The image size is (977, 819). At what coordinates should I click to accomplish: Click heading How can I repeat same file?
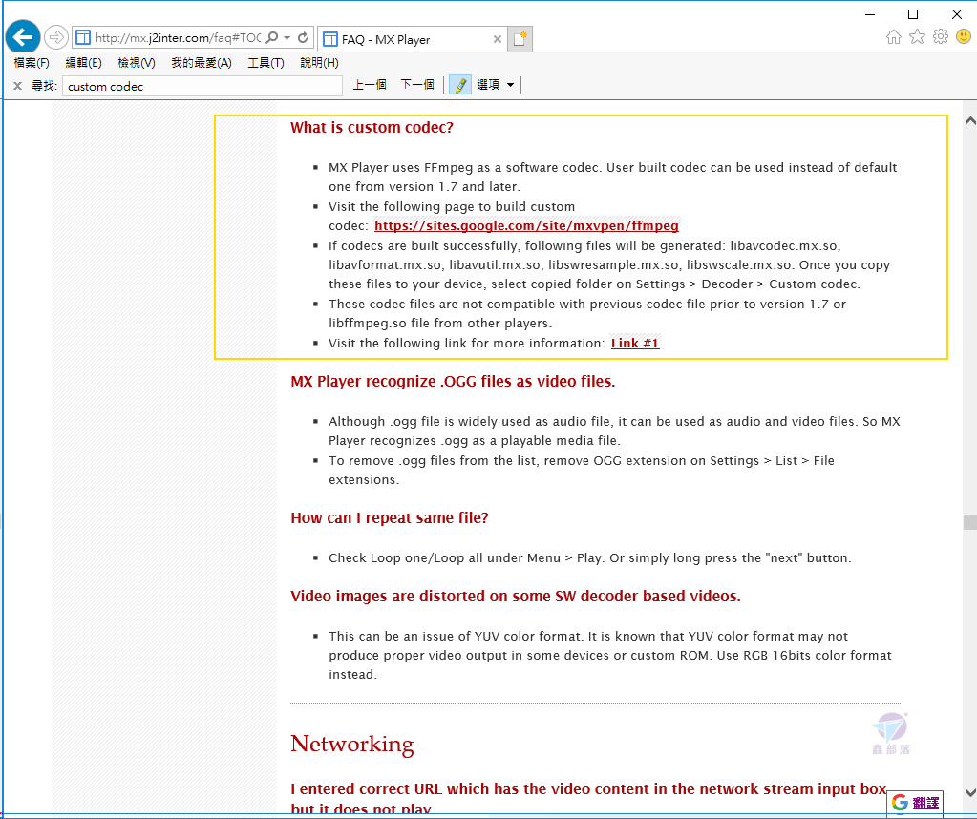pyautogui.click(x=390, y=518)
